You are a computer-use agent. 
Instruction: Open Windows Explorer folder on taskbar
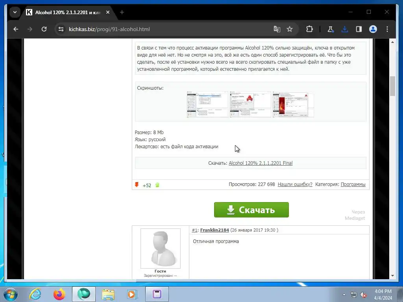[x=108, y=294]
